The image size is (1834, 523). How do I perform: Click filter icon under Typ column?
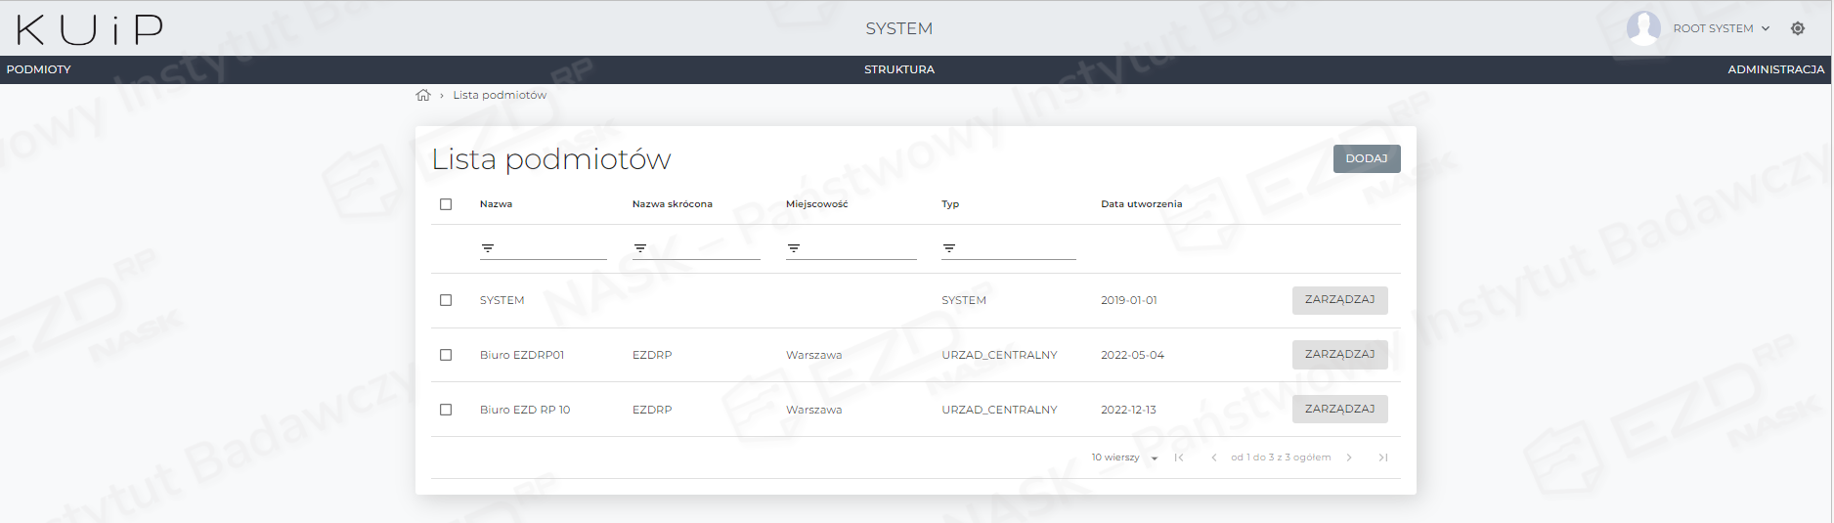(x=948, y=248)
